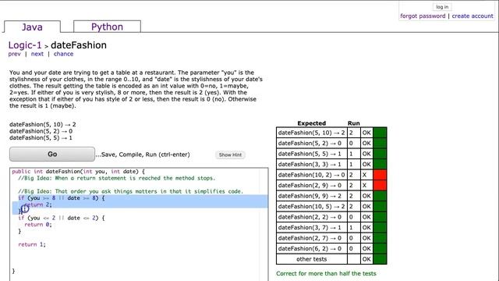Go to the prev problem
The height and width of the screenshot is (281, 499).
tap(14, 54)
